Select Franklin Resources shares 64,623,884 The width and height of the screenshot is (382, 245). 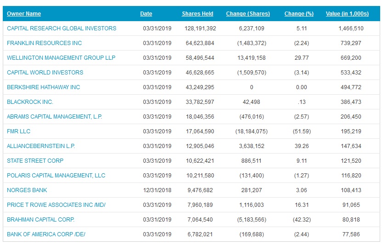pyautogui.click(x=200, y=43)
